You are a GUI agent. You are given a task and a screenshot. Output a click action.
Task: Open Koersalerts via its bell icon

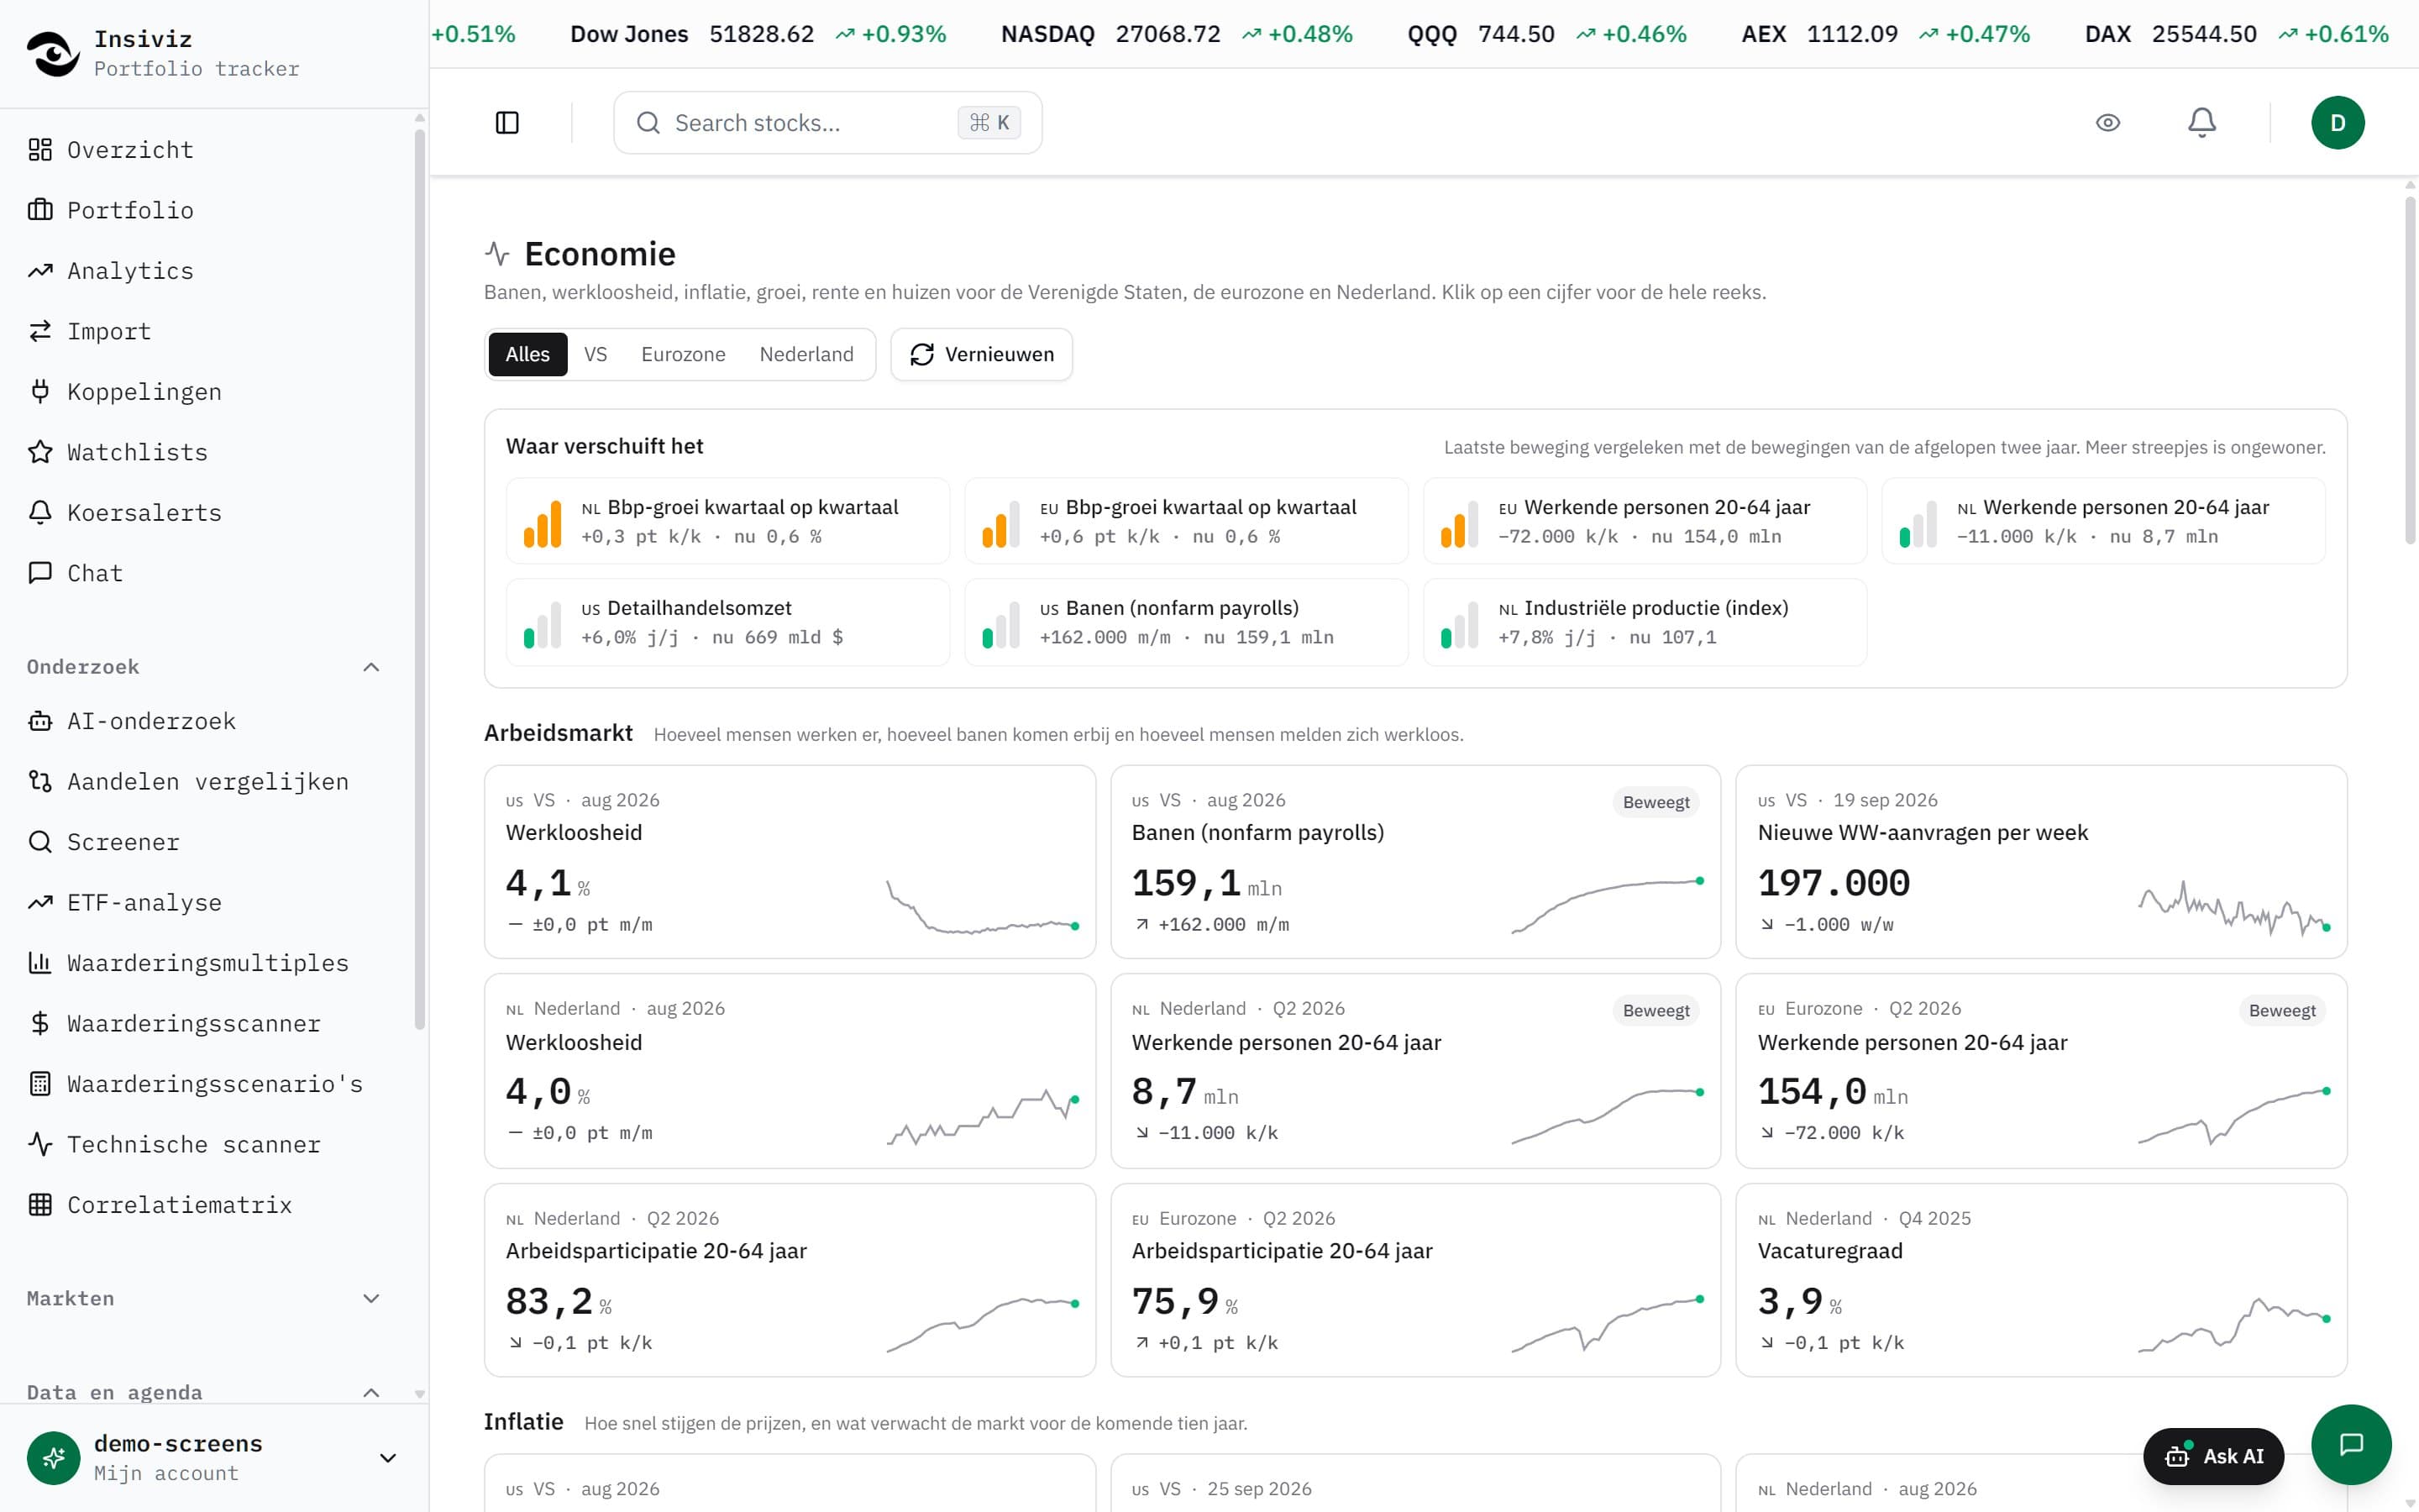(x=40, y=513)
